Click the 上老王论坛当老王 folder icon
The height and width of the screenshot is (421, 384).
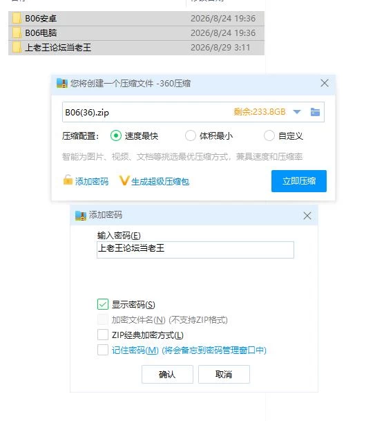(17, 47)
